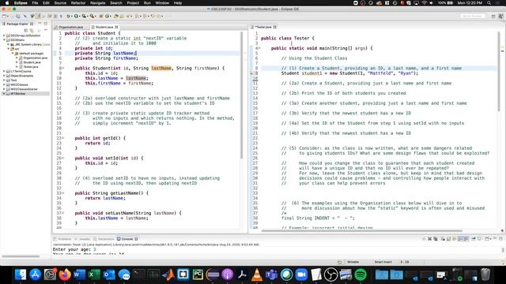
Task: Click Link with Editor icon in Package Explorer
Action: 32,30
